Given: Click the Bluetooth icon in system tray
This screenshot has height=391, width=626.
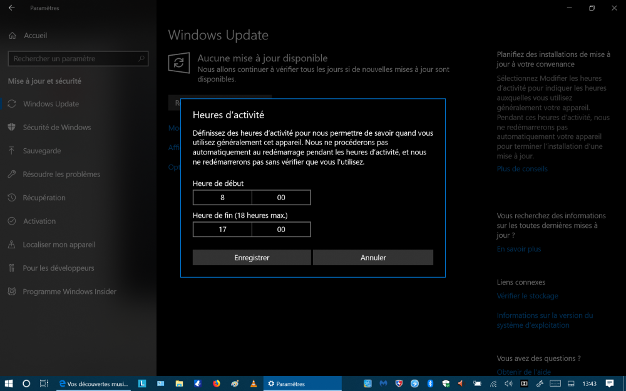Looking at the screenshot, I should 430,383.
